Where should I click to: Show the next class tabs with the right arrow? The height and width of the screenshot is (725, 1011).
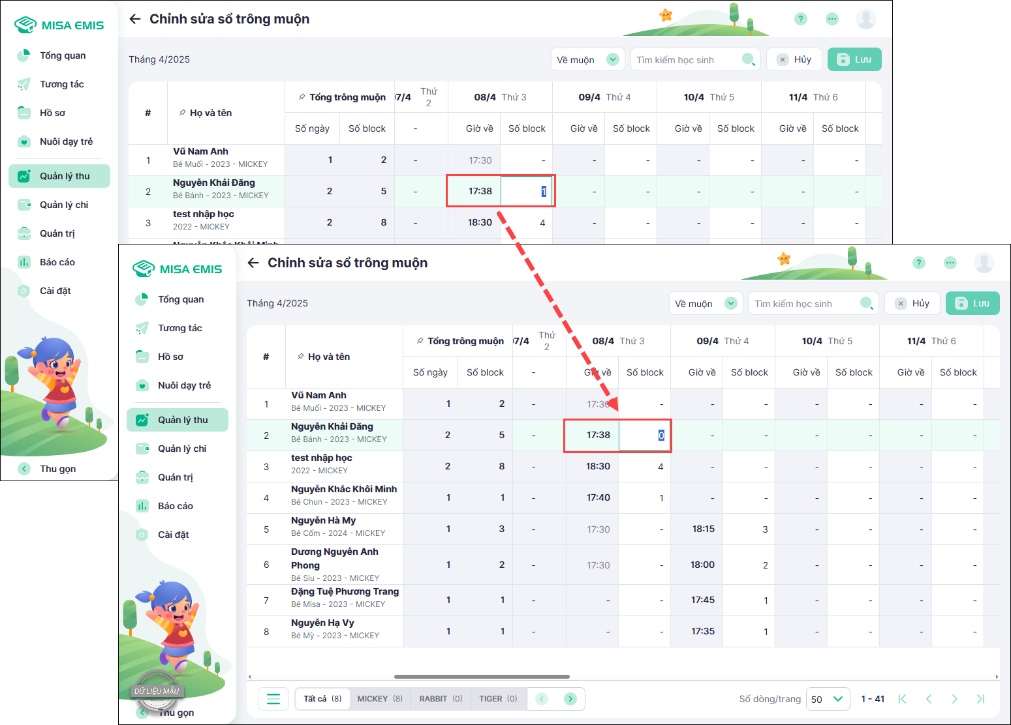pyautogui.click(x=570, y=699)
